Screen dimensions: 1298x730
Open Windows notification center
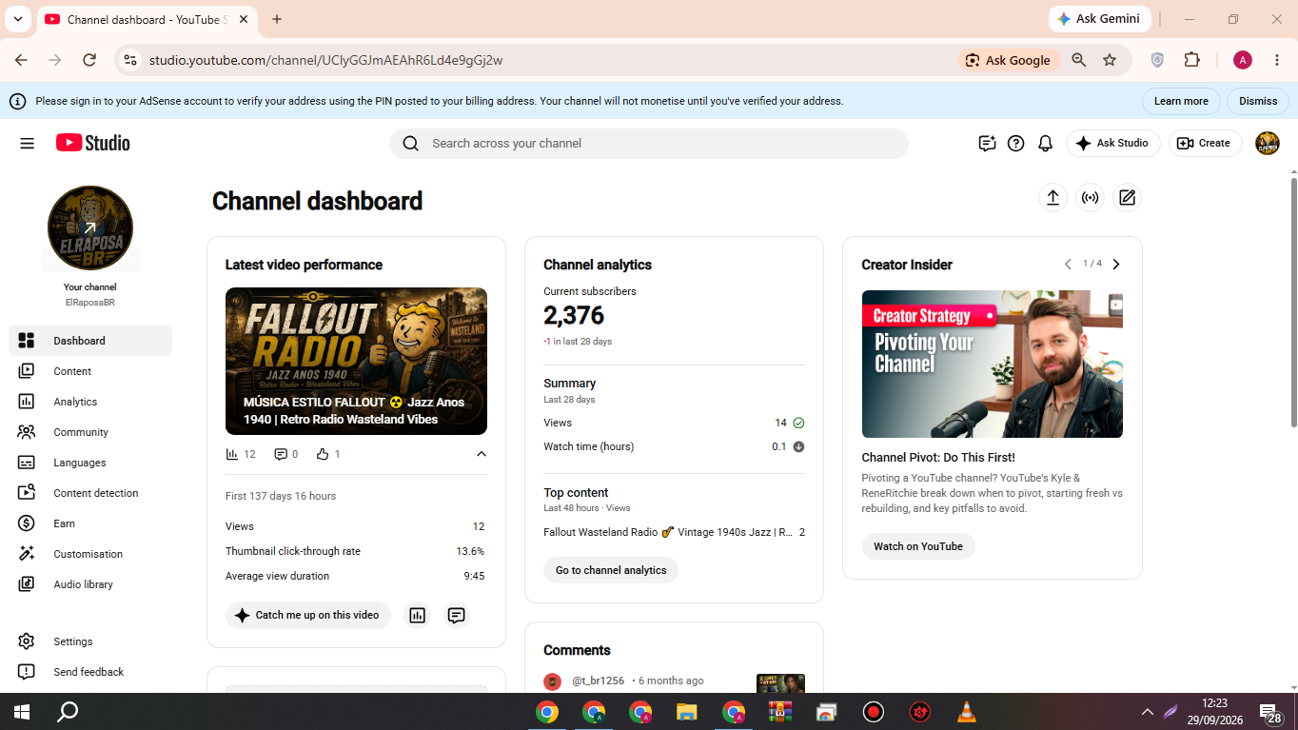point(1269,712)
